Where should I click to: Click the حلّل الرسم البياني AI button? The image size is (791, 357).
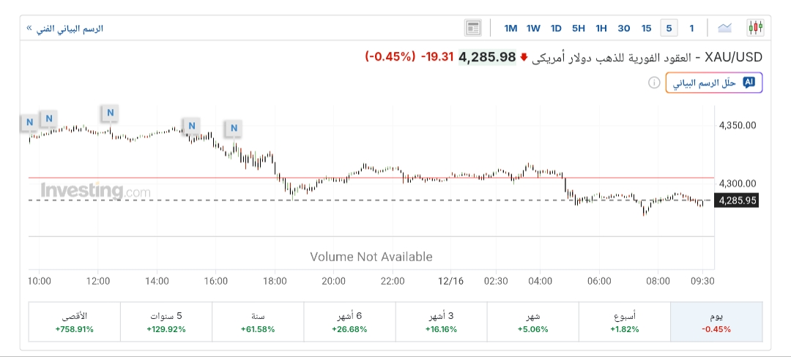[x=713, y=83]
